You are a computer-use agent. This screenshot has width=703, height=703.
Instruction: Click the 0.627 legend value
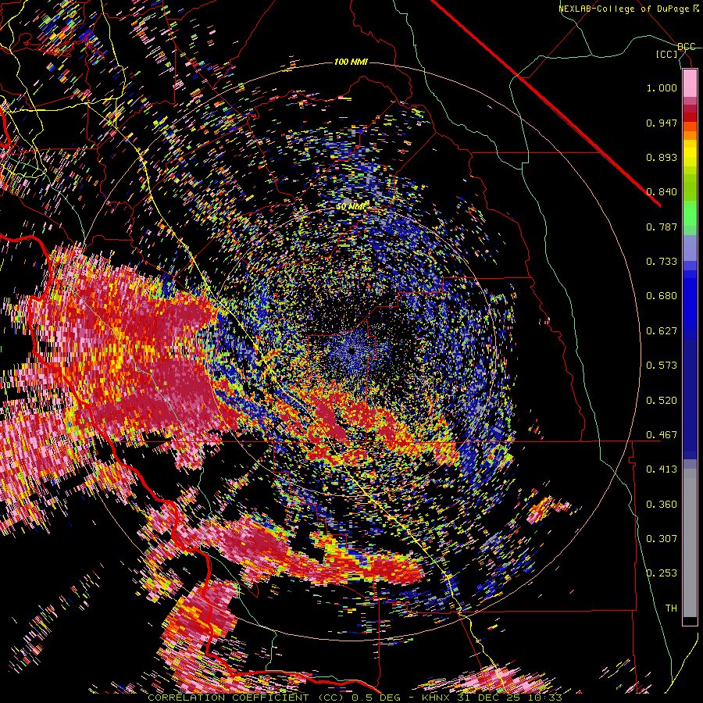click(662, 331)
